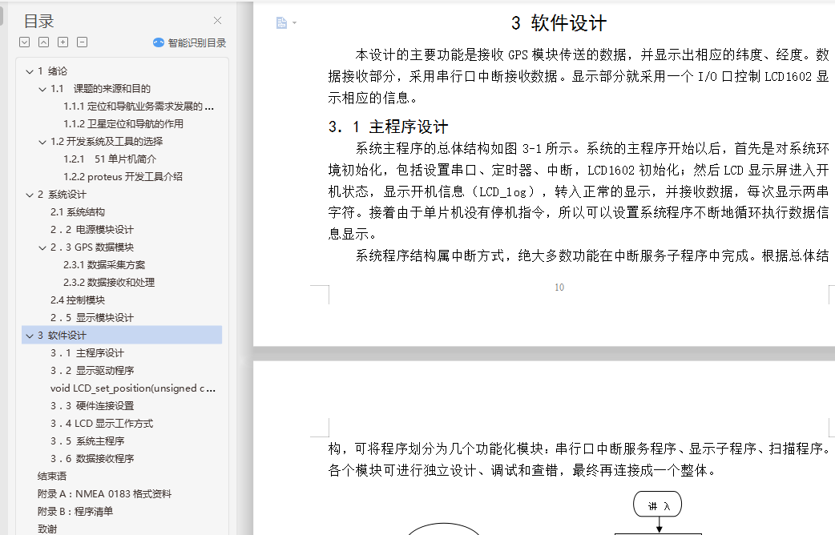The height and width of the screenshot is (535, 835).
Task: Jump to 1.2.2 proteus 开发工具介绍
Action: click(x=123, y=177)
